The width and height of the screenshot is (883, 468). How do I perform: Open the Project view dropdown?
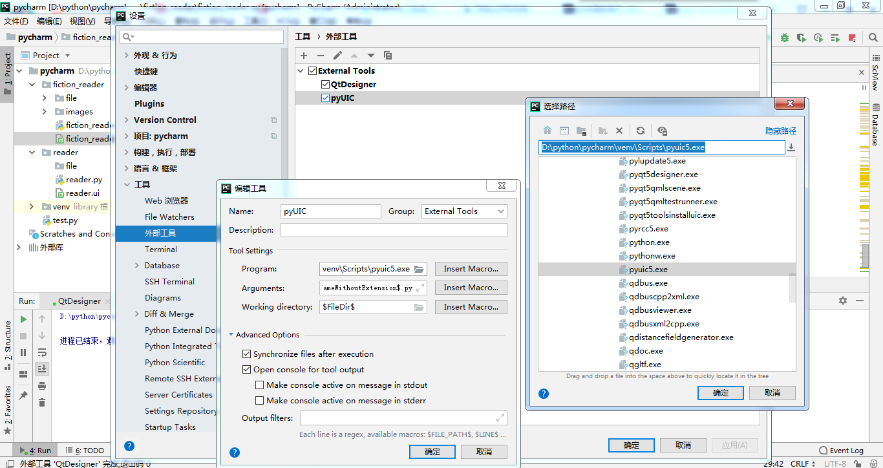(x=45, y=55)
